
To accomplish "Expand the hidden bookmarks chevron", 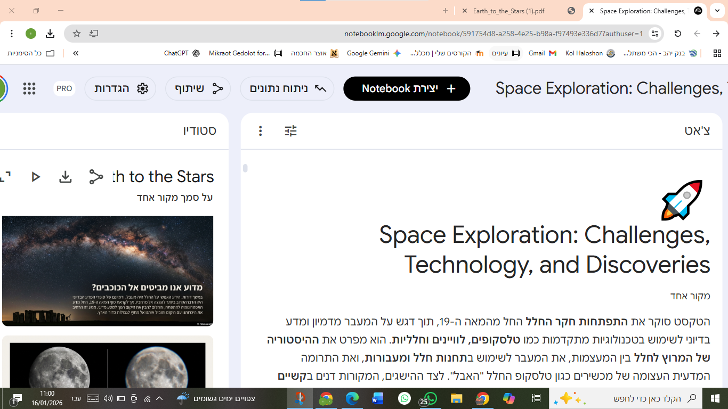I will 76,53.
